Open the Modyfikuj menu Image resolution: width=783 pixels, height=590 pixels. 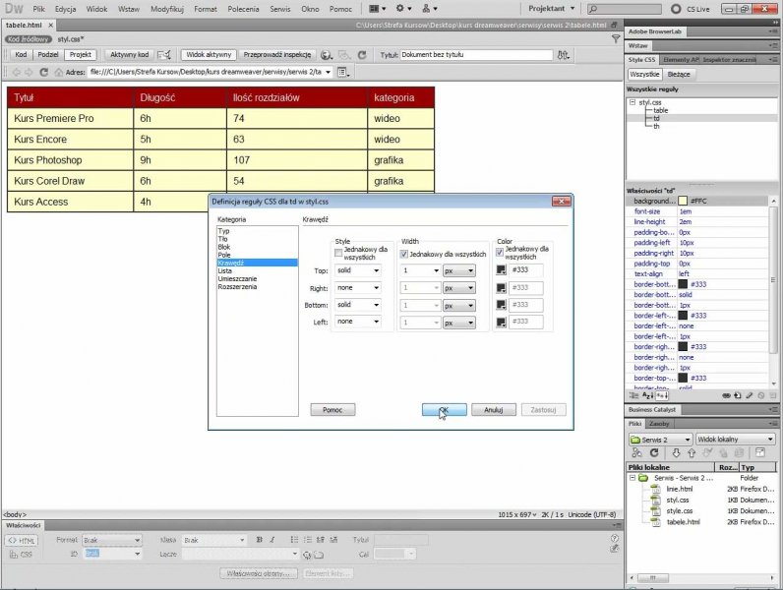(x=167, y=8)
